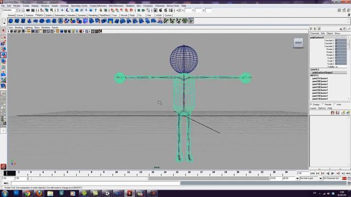Create a polygon torus from the shelf
The height and width of the screenshot is (197, 351).
click(x=42, y=21)
